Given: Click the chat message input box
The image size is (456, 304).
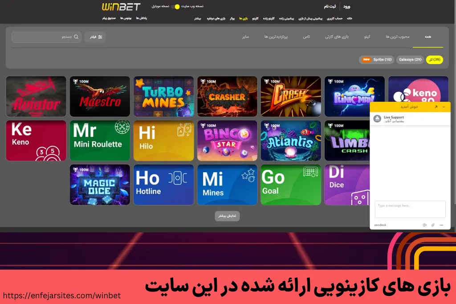Looking at the screenshot, I should click(410, 209).
